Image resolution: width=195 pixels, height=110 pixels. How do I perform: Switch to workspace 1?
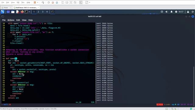[34, 12]
